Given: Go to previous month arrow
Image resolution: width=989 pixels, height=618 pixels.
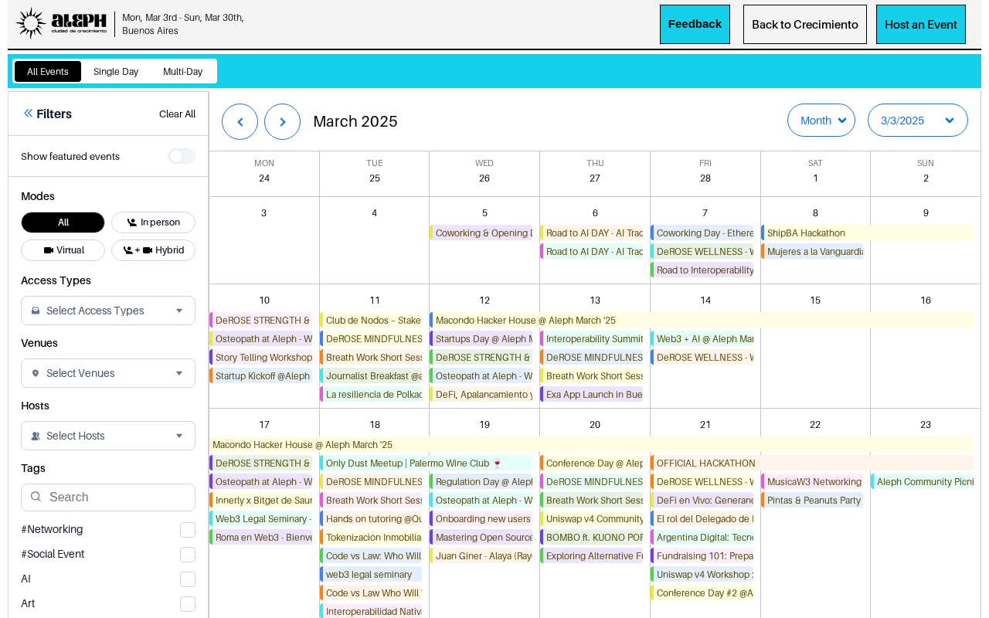Looking at the screenshot, I should pos(240,121).
